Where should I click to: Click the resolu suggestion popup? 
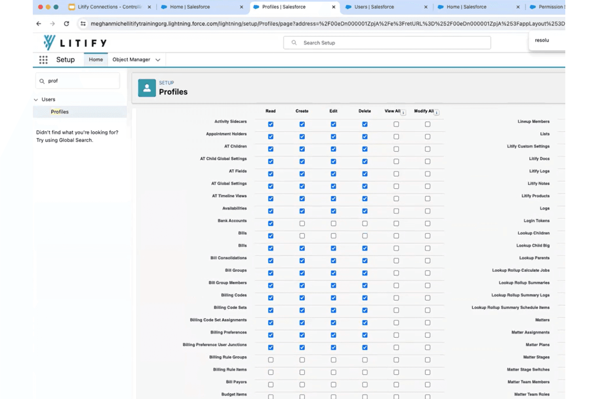tap(547, 40)
